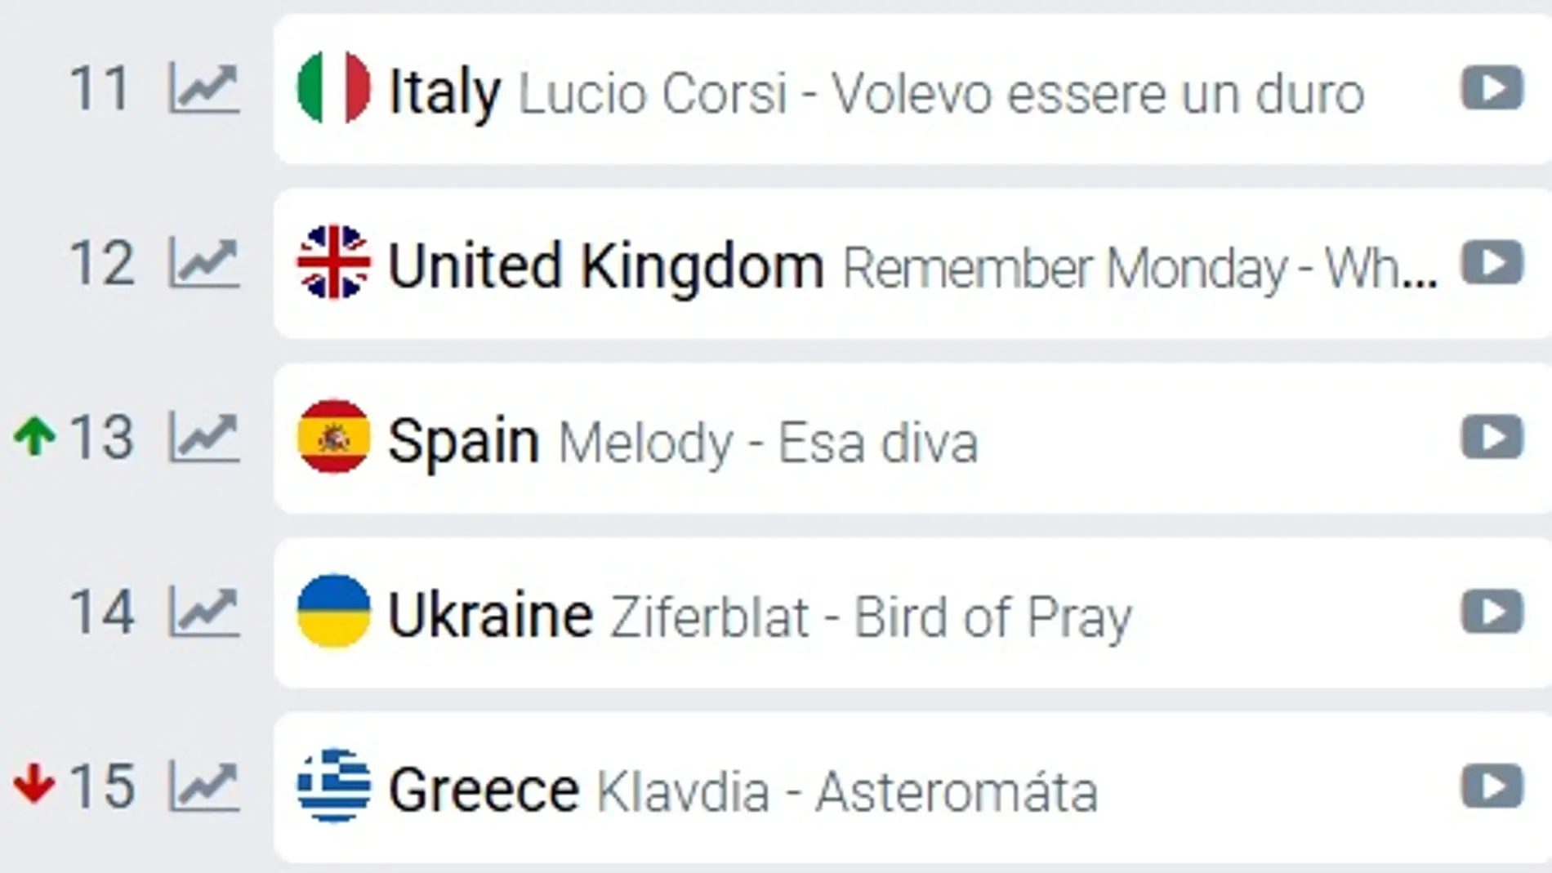Click the Union Jack flag icon
This screenshot has height=873, width=1552.
coord(333,263)
